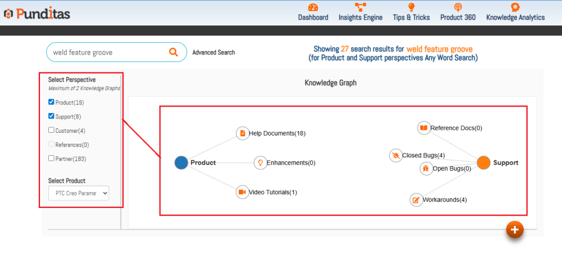Select the Closed Bugs icon

coord(395,155)
